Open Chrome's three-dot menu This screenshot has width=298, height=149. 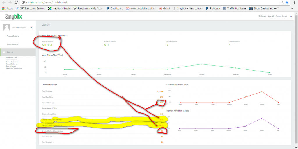tap(294, 2)
